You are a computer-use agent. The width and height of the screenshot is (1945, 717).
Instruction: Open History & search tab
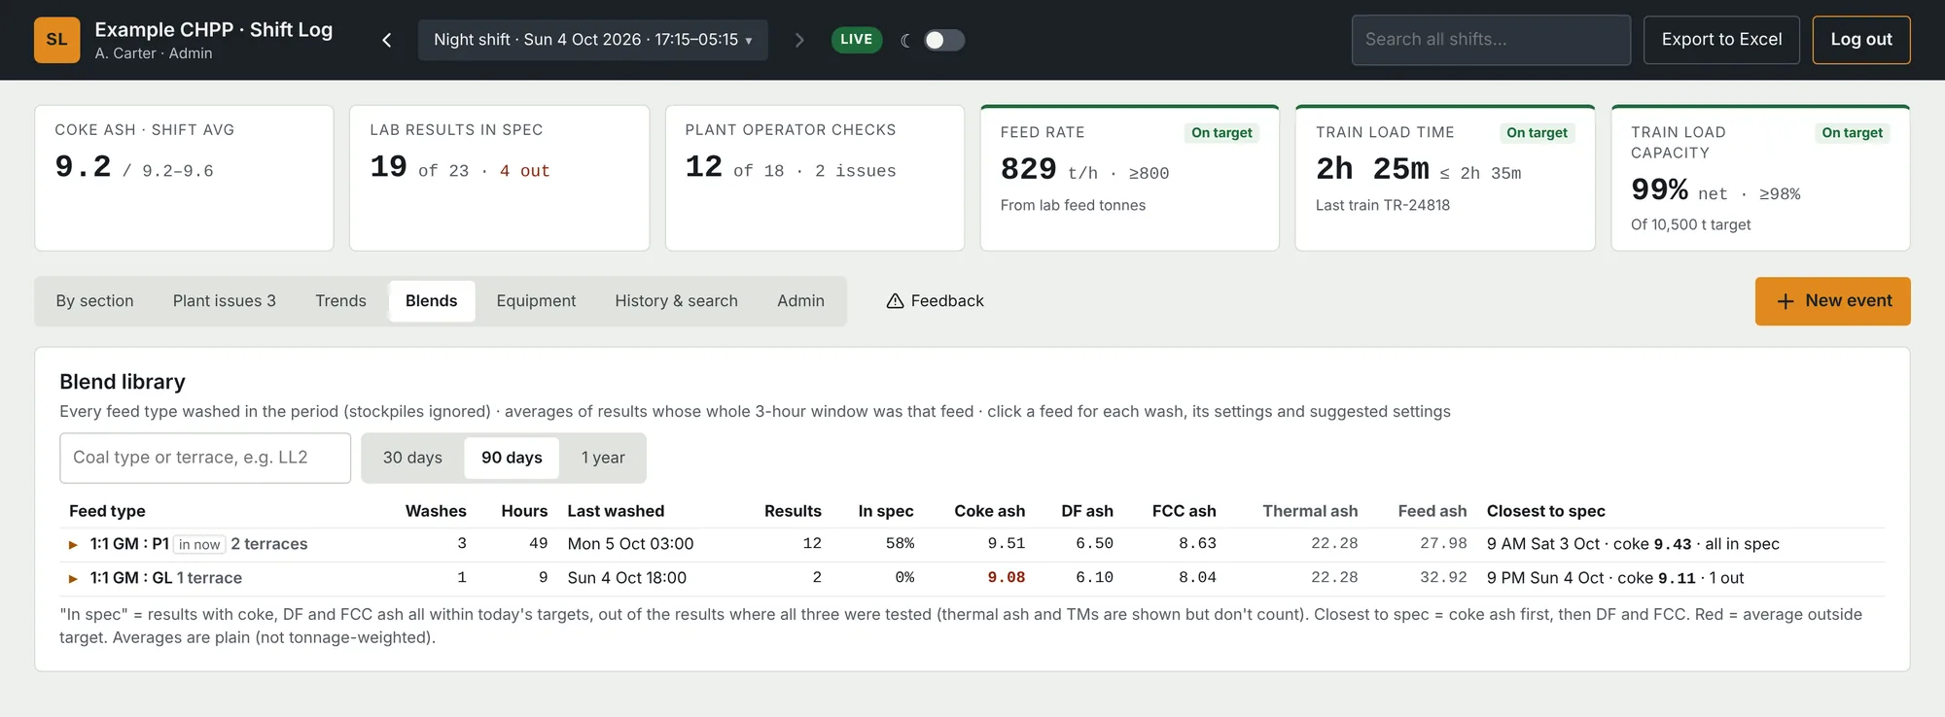pyautogui.click(x=676, y=301)
